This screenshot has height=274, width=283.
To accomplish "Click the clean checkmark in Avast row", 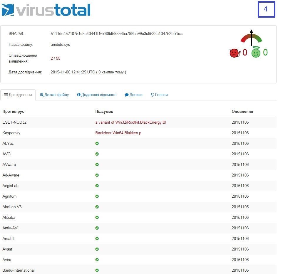I will (97, 249).
